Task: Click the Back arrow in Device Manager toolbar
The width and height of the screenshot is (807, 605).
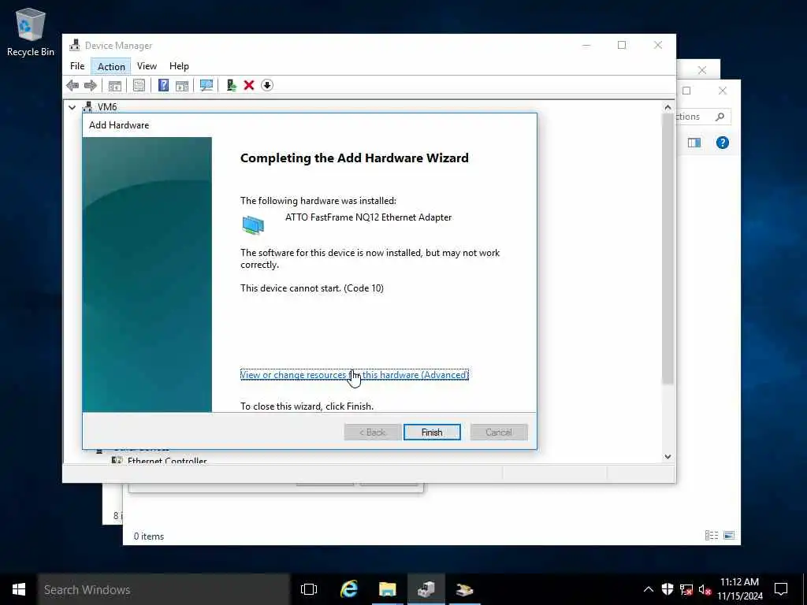Action: (73, 85)
